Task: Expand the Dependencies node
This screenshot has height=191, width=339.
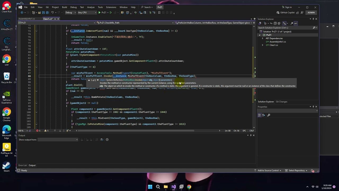Action: [262, 38]
